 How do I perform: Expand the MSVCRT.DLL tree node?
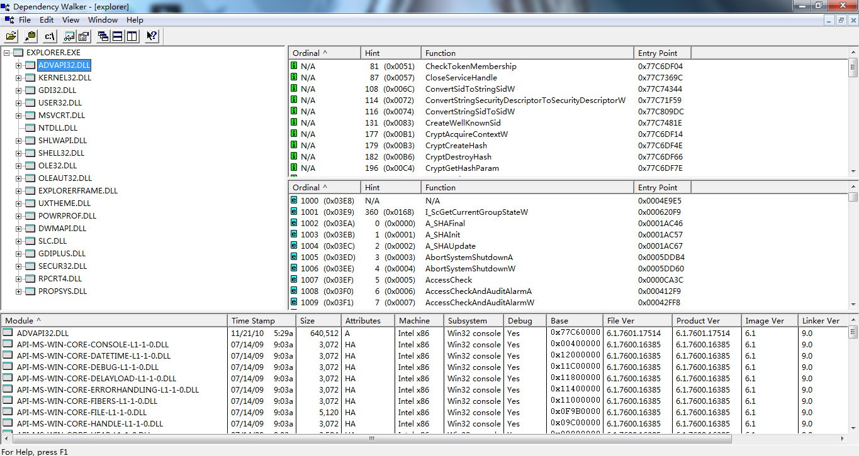click(x=18, y=116)
